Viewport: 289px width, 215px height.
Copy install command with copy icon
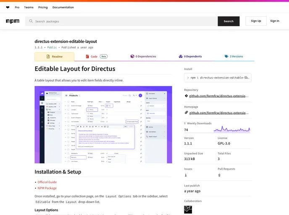click(246, 78)
